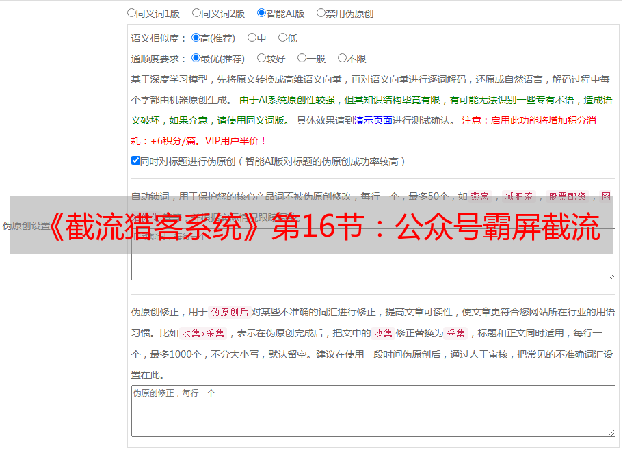This screenshot has height=450, width=623.
Task: Click the 语义相似度 label
Action: point(159,38)
